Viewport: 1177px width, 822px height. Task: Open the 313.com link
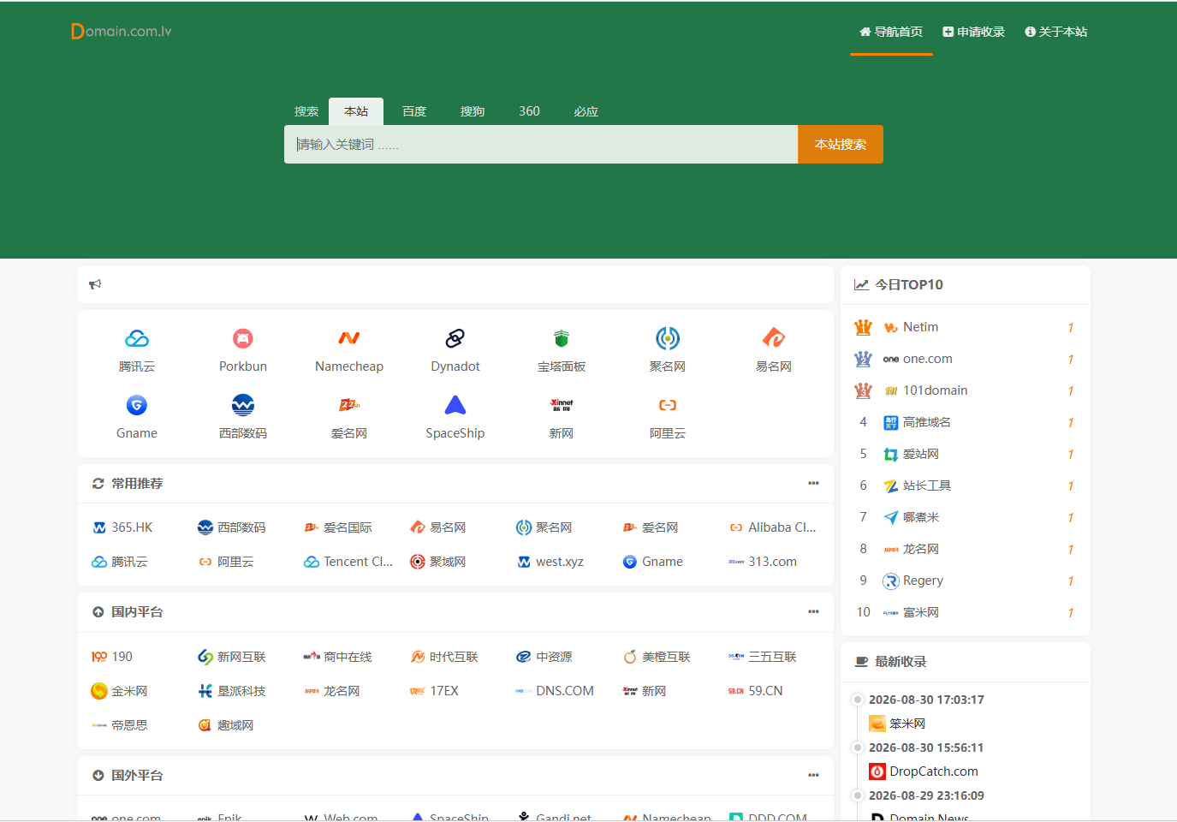point(763,562)
